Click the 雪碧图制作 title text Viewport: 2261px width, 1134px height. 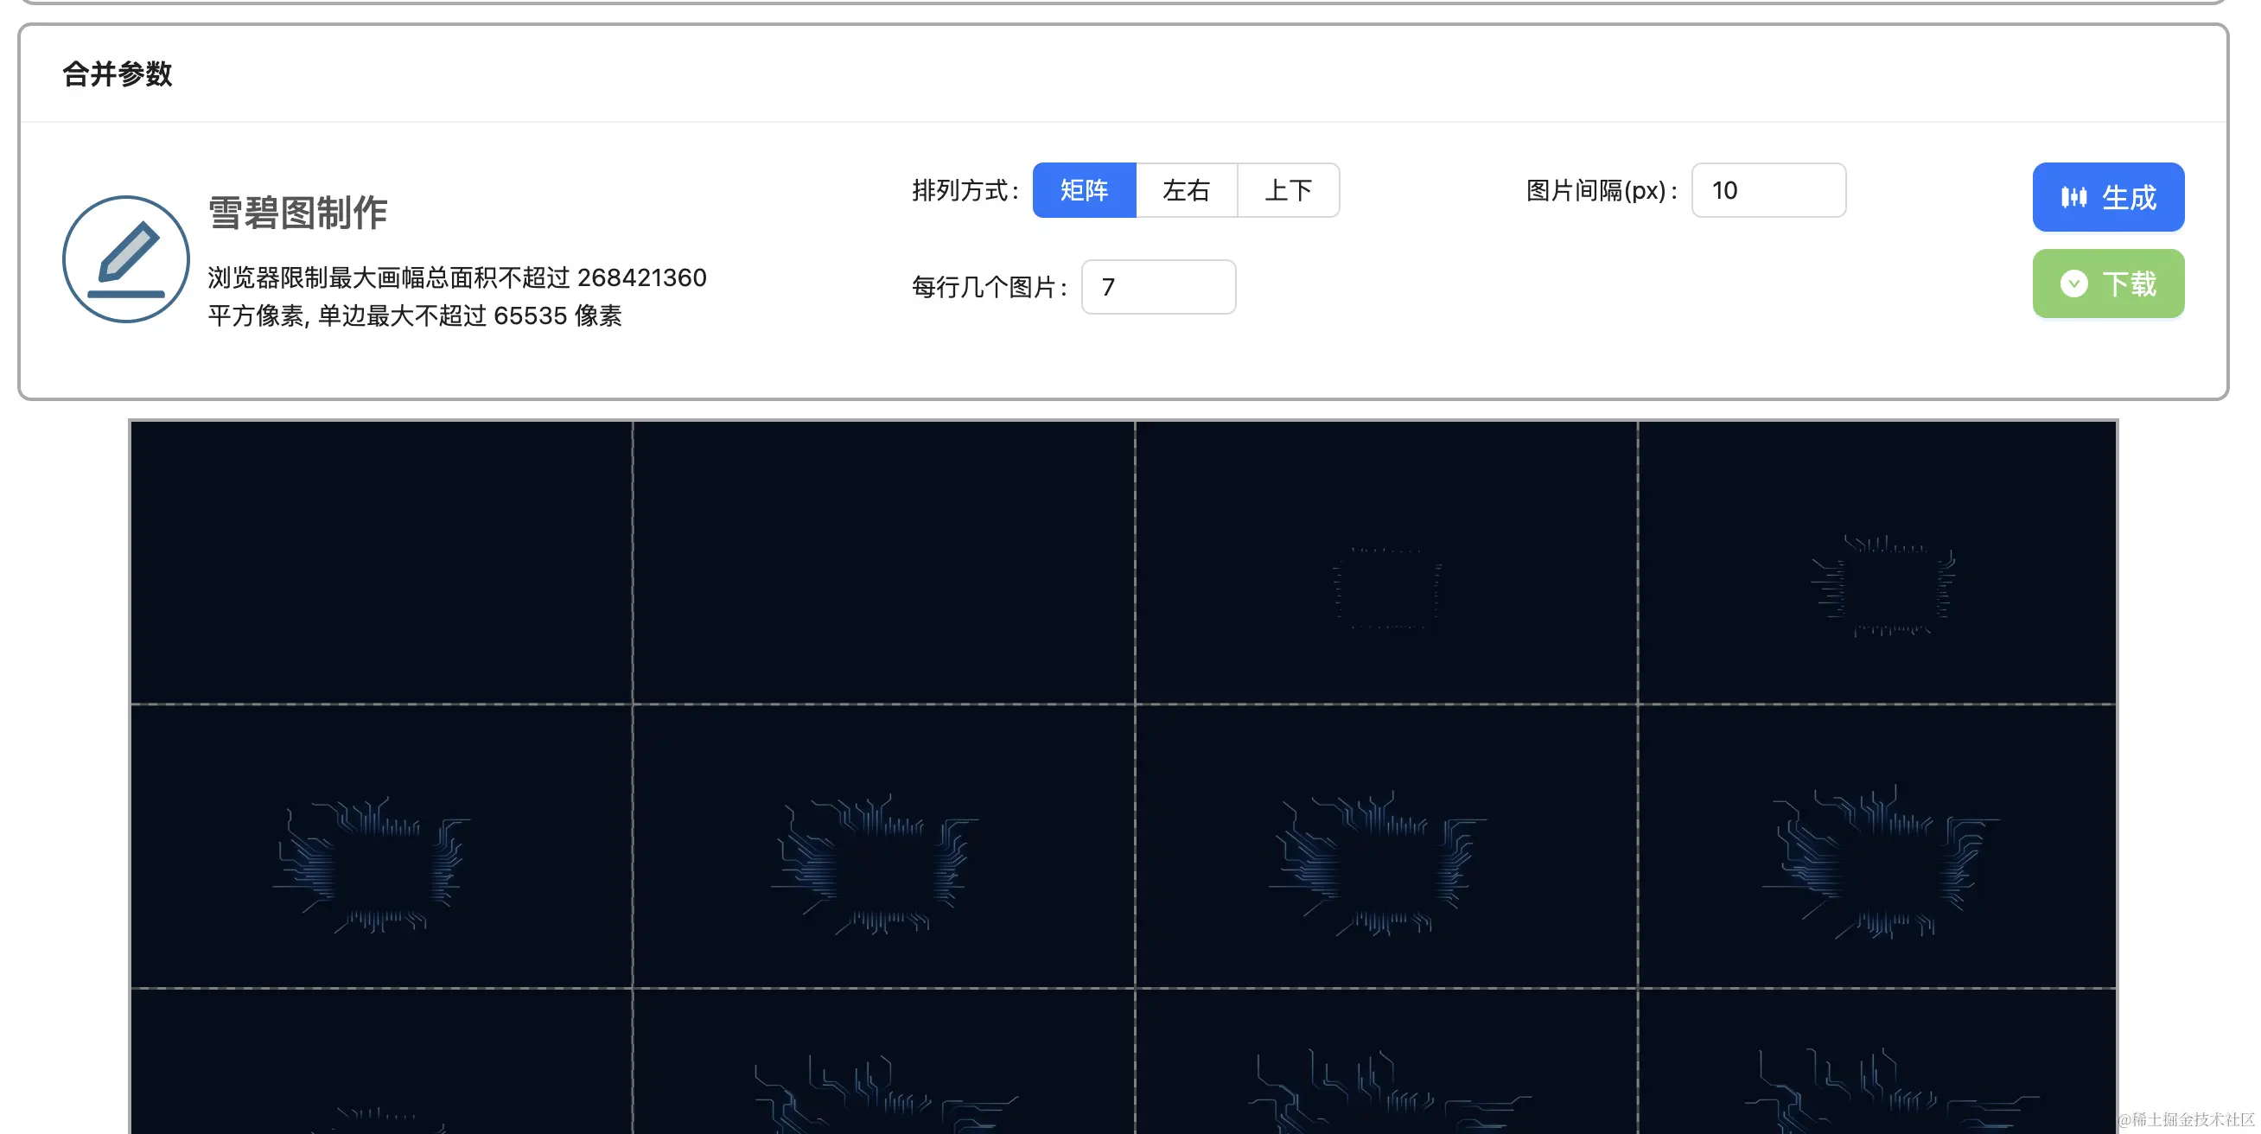297,213
